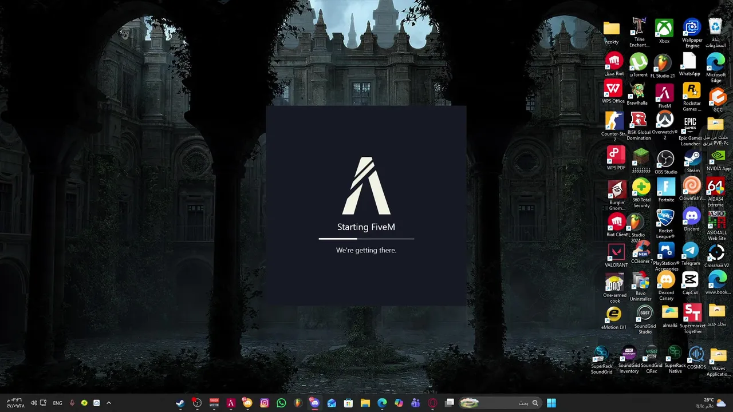Open the Rocket League shortcut
This screenshot has width=733, height=412.
(x=665, y=224)
